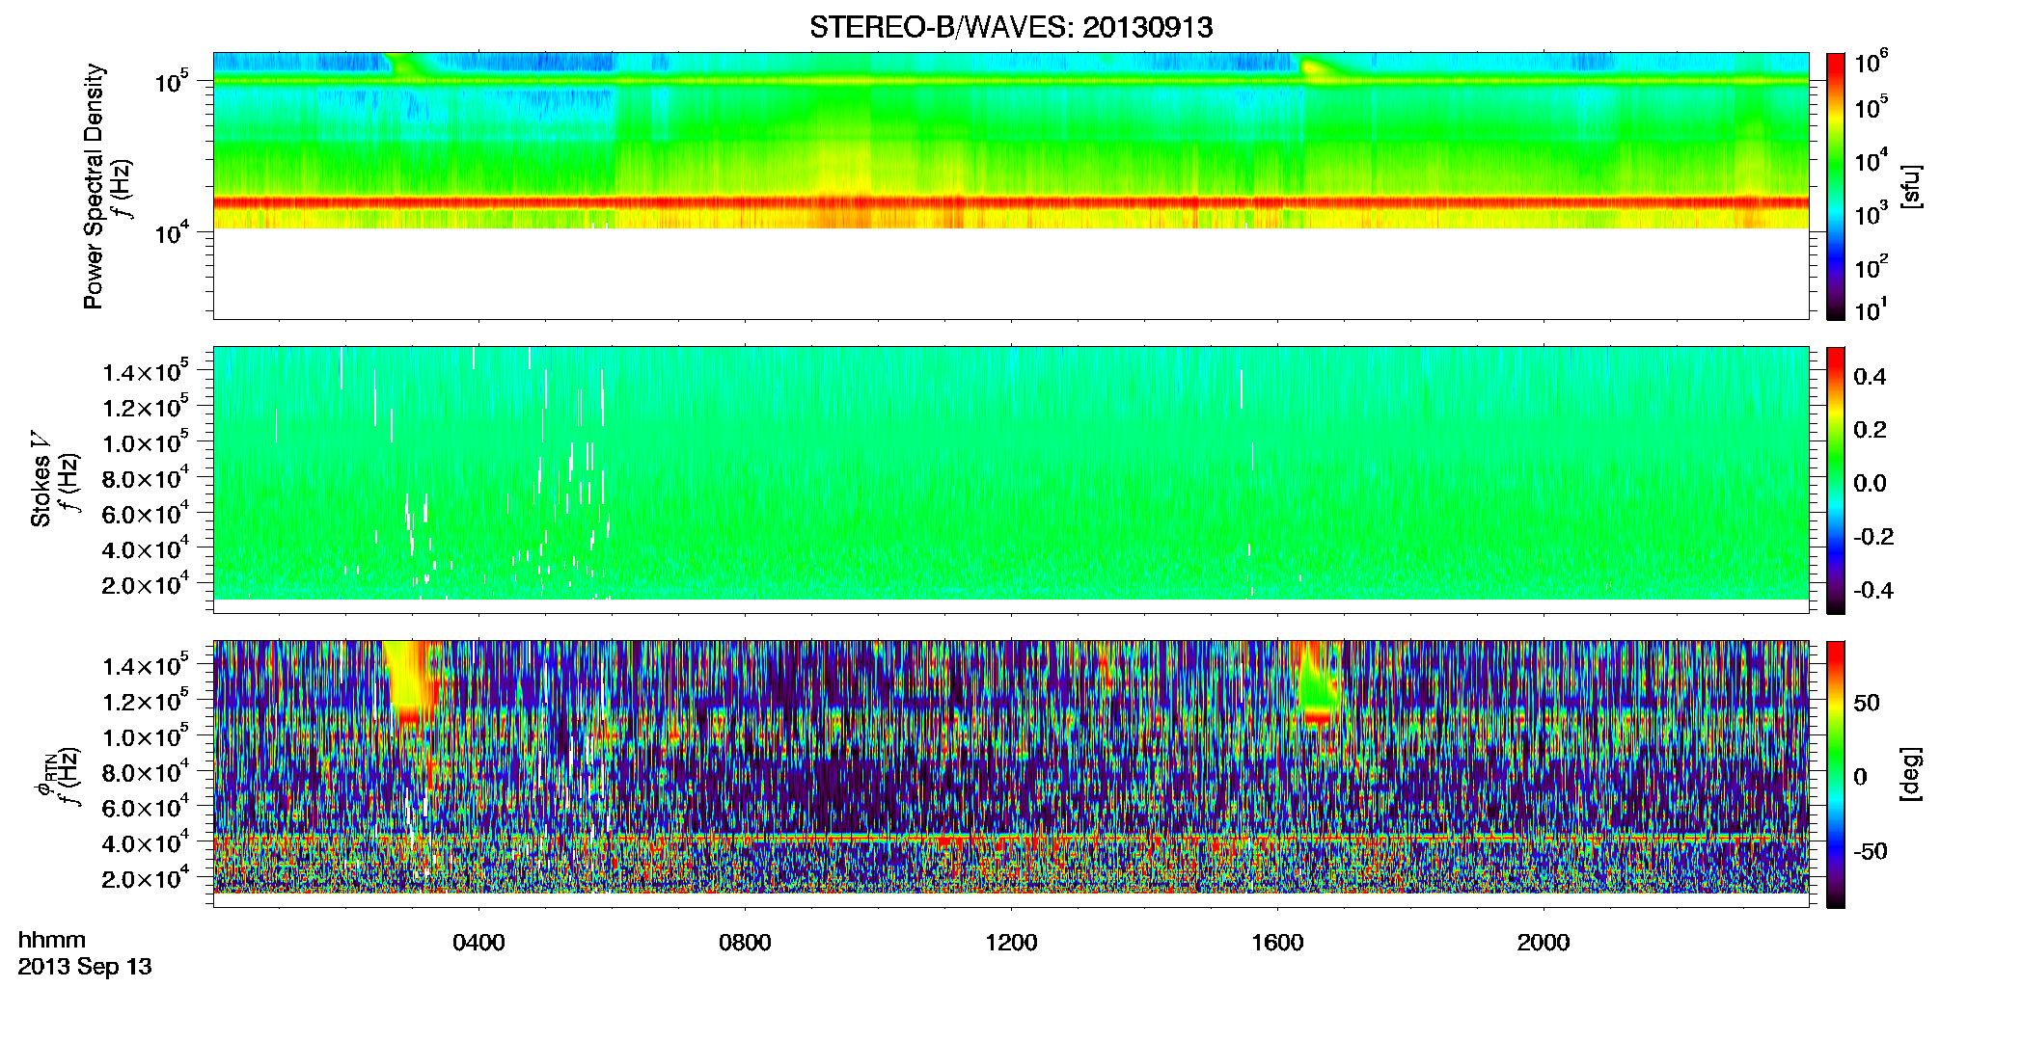Select the 2000 time axis label
This screenshot has height=1041, width=2022.
pos(1544,943)
